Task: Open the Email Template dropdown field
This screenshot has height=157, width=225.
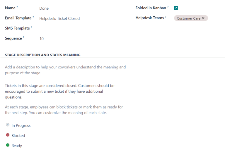Action: 82,18
